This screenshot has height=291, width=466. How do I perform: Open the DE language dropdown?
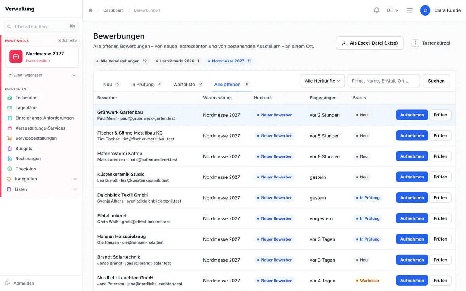click(x=393, y=10)
